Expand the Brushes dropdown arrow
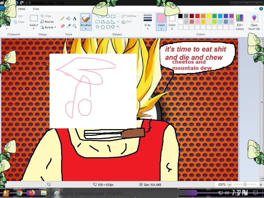264x198 pixels. 86,29
